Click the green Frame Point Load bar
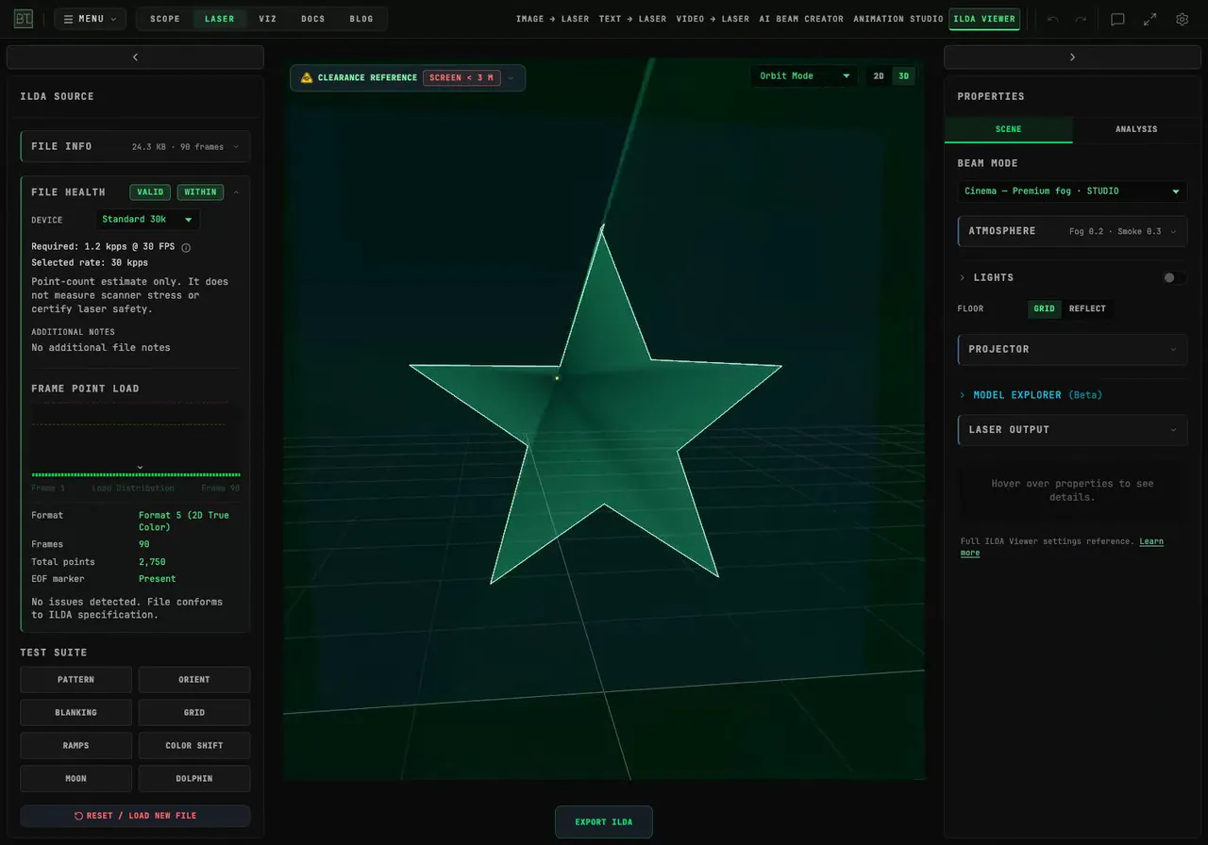This screenshot has height=845, width=1208. point(136,474)
